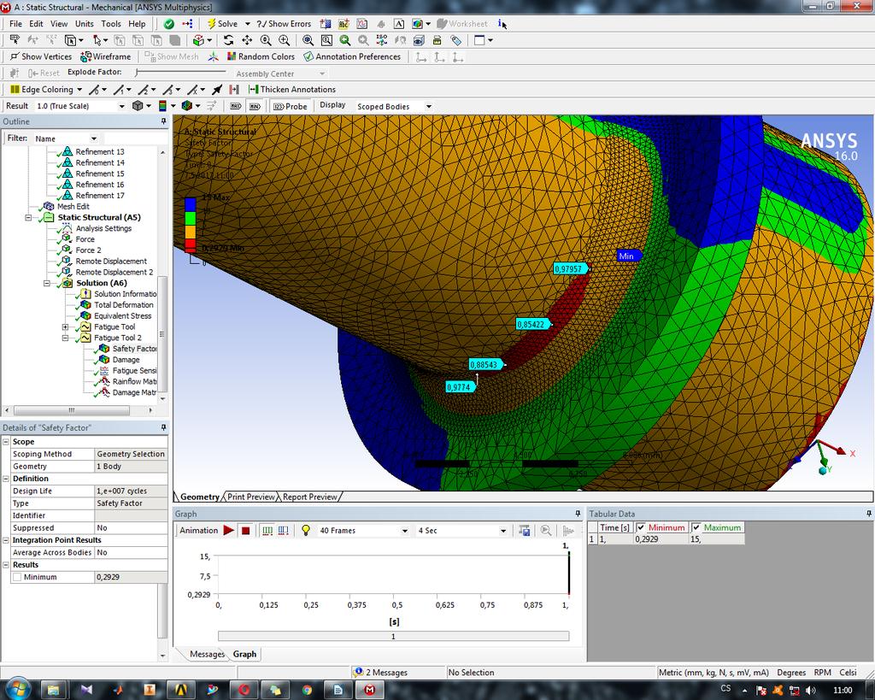Image resolution: width=875 pixels, height=700 pixels.
Task: Open the View menu
Action: tap(59, 23)
